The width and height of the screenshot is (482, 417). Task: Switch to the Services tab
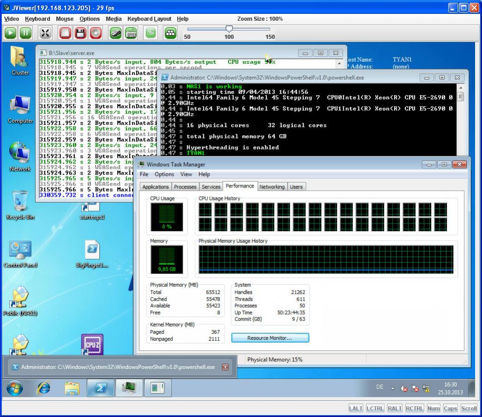(x=211, y=187)
